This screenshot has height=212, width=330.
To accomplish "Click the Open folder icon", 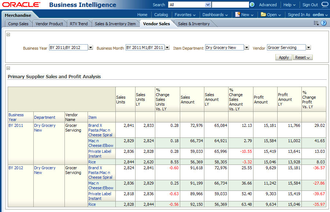I will (x=263, y=15).
